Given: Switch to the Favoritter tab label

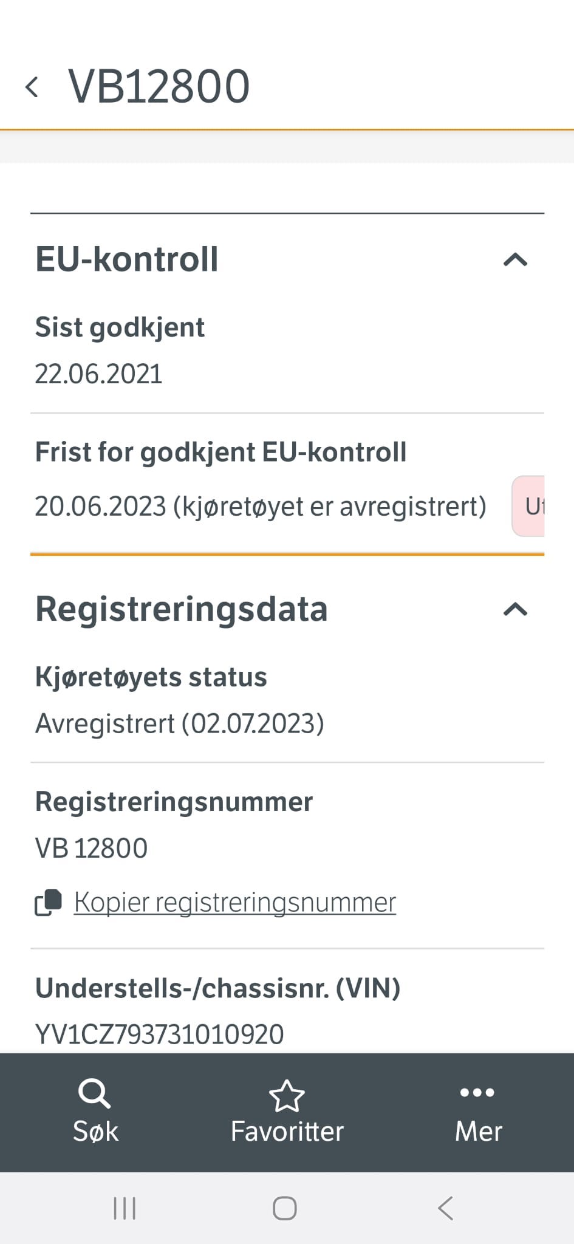Looking at the screenshot, I should [x=287, y=1132].
